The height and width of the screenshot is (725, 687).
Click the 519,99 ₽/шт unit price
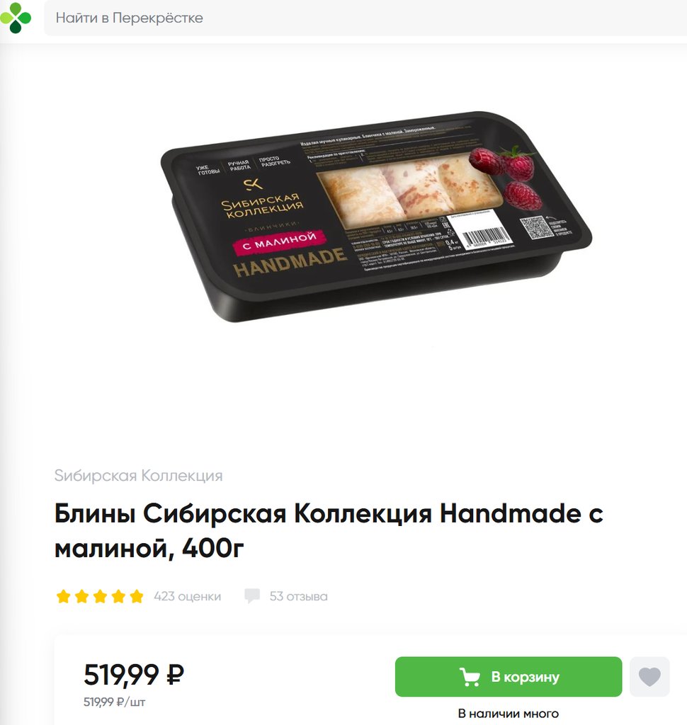[114, 702]
